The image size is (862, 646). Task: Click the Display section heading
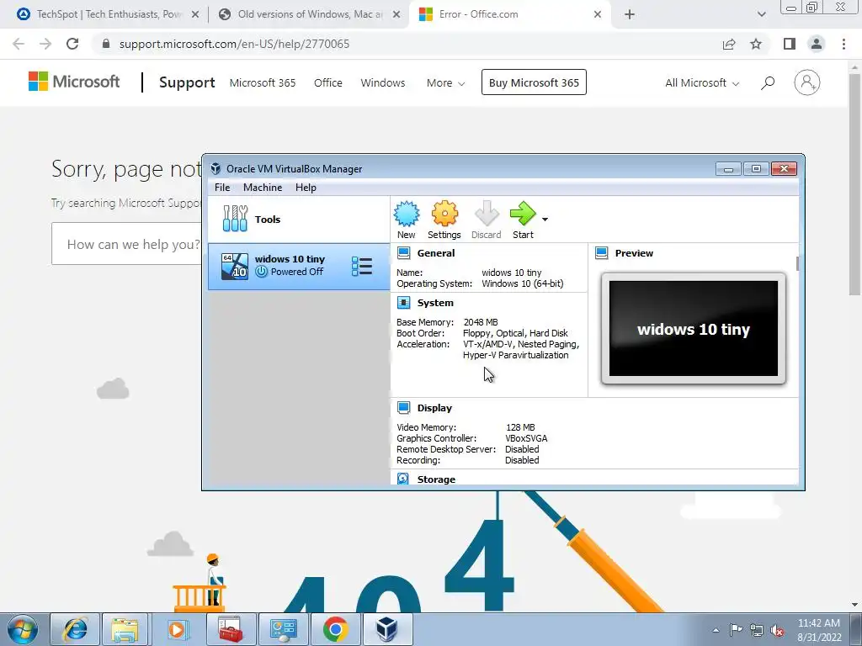click(x=434, y=408)
